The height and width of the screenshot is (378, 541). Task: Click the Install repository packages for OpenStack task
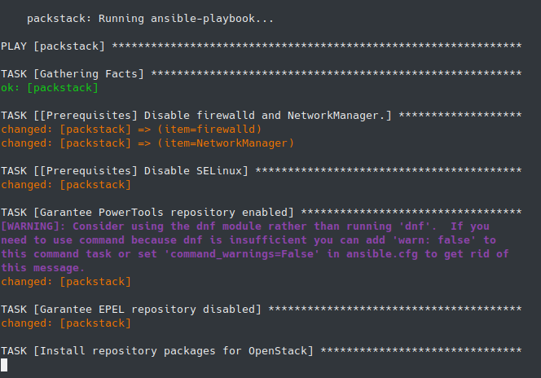[156, 350]
